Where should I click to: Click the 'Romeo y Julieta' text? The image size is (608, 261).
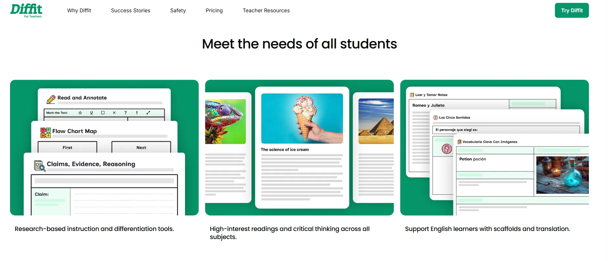428,105
